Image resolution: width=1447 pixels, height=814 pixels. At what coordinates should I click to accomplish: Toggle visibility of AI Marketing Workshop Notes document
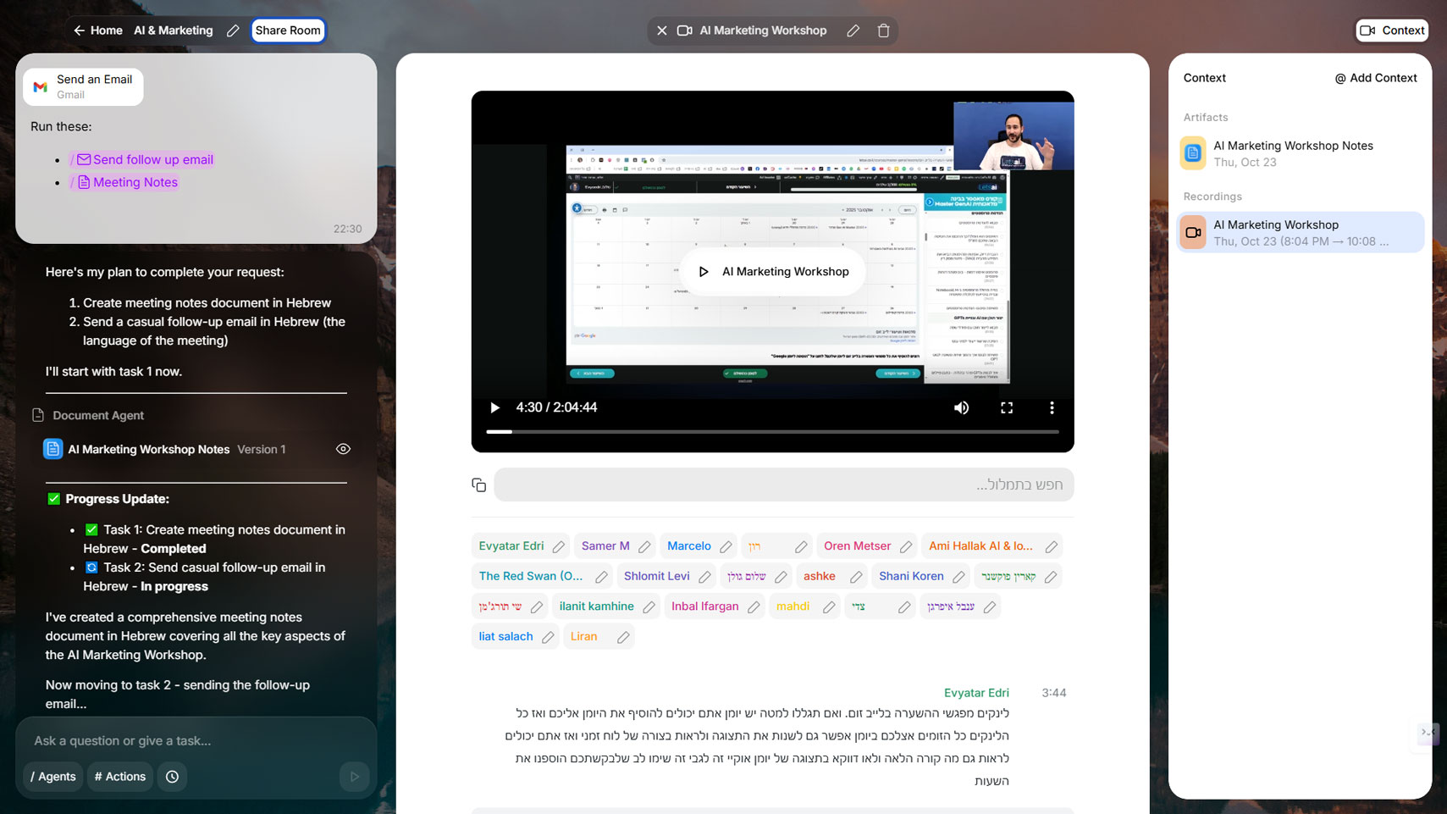(x=343, y=449)
